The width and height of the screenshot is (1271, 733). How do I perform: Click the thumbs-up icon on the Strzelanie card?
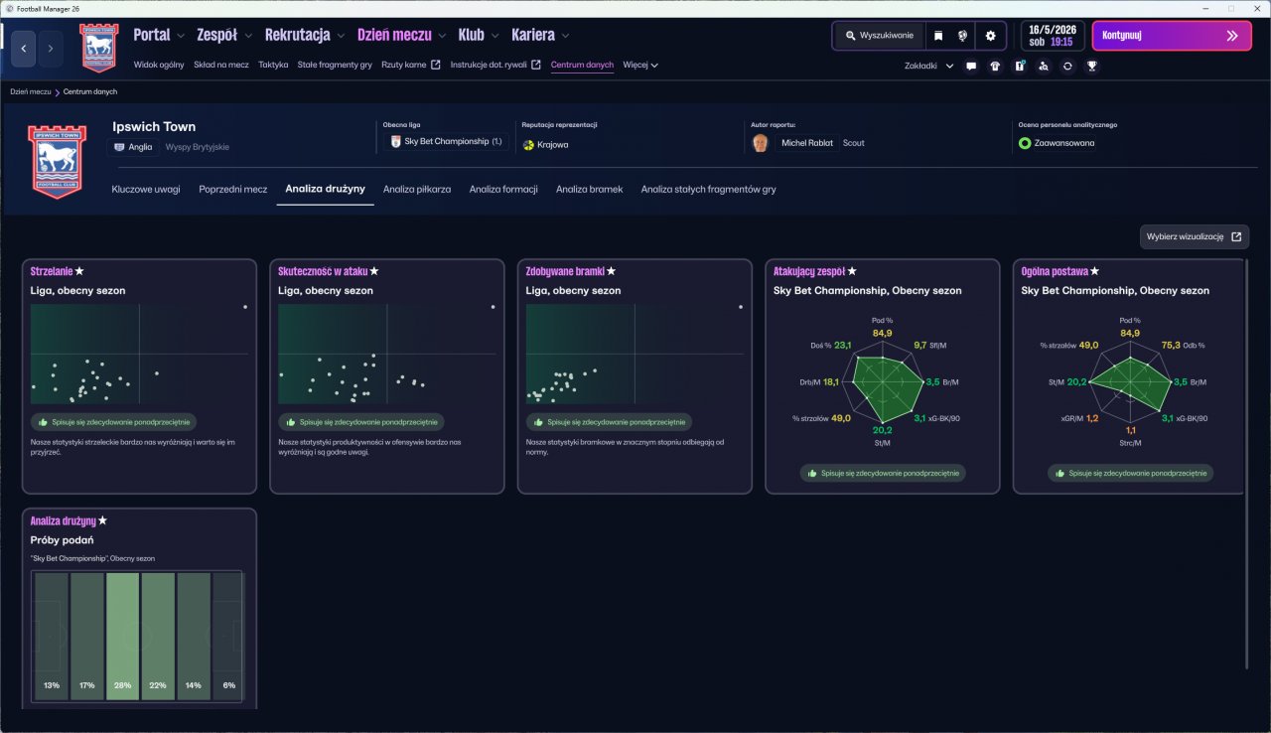click(x=44, y=422)
